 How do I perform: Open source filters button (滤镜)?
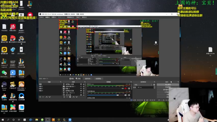tap(78, 79)
